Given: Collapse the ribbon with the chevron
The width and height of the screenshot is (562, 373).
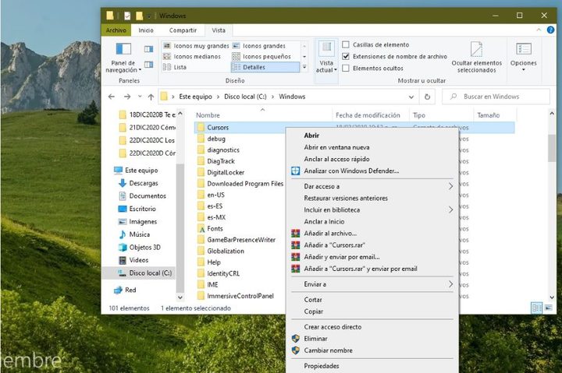Looking at the screenshot, I should coord(539,30).
